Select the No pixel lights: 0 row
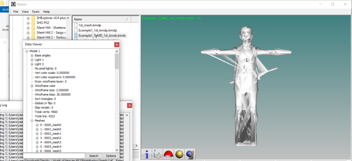Image resolution: width=352 pixels, height=161 pixels. tap(45, 68)
